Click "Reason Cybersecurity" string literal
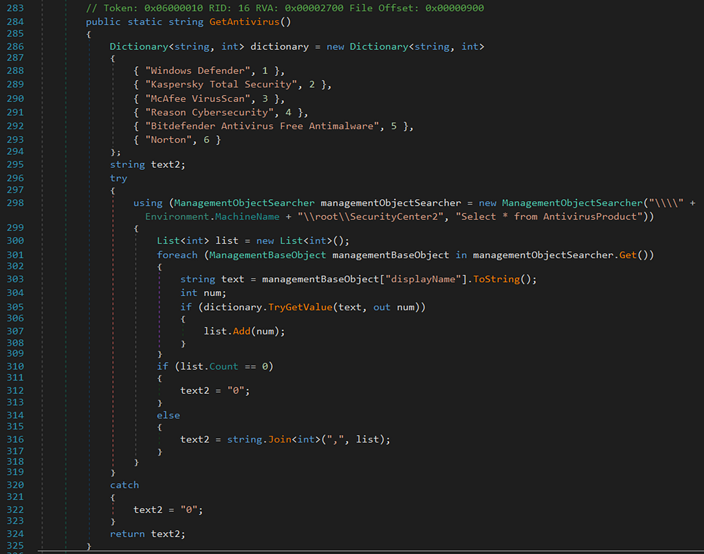 coord(209,112)
